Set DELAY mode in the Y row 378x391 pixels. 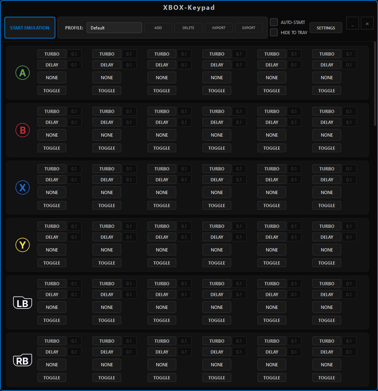pos(52,237)
